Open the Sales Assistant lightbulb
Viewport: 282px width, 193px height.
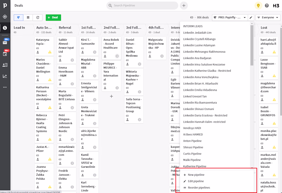click(x=258, y=6)
